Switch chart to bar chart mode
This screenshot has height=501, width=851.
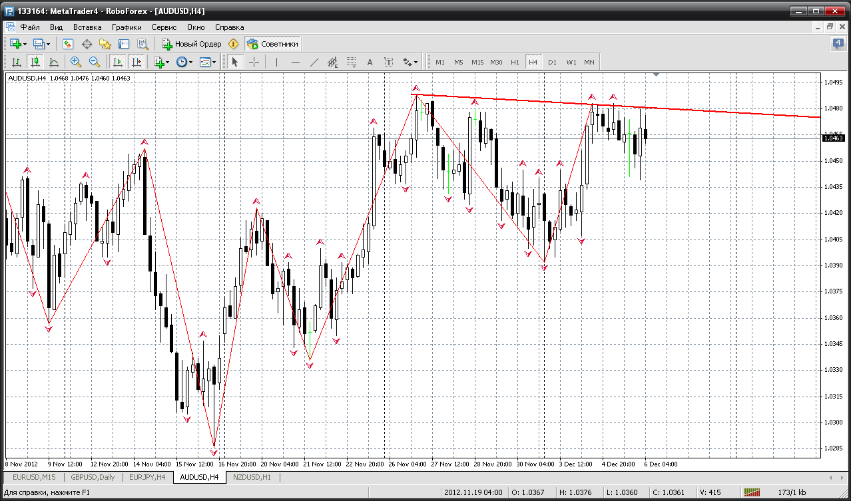(17, 62)
